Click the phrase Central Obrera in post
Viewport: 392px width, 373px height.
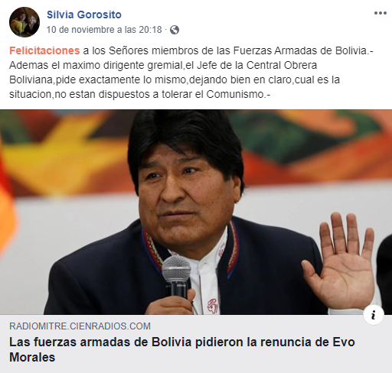282,65
